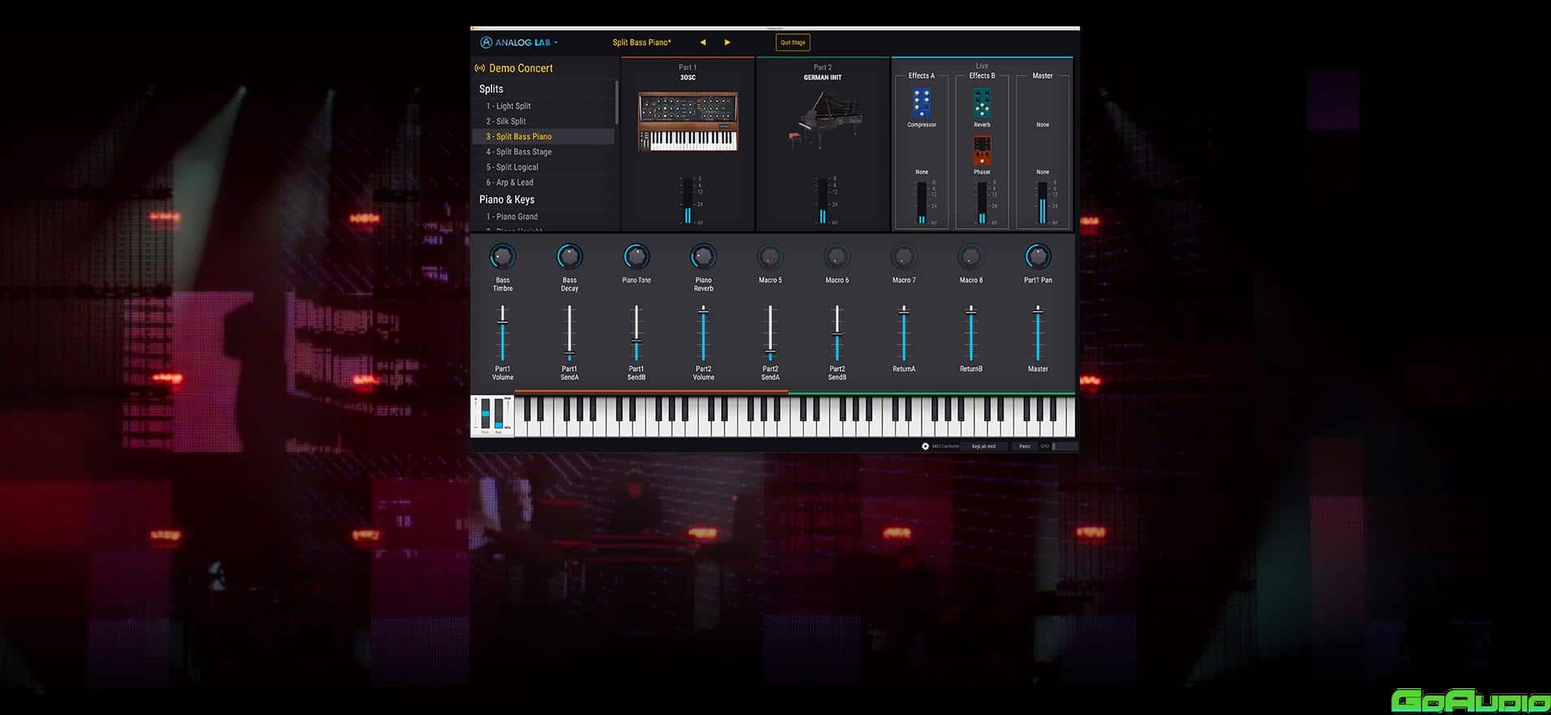Click the Part 2 tab header

tap(823, 67)
